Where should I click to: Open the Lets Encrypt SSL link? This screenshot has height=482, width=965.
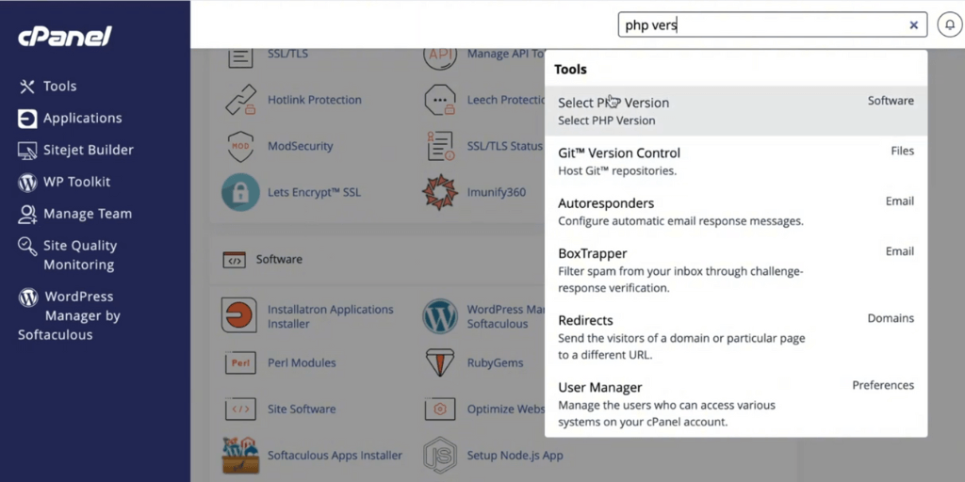314,192
